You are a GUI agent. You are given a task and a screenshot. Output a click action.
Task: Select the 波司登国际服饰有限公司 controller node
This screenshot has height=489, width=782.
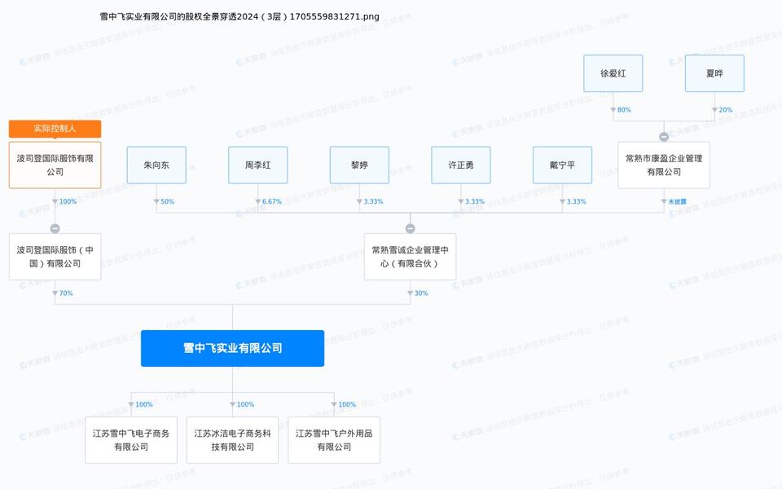pos(55,165)
